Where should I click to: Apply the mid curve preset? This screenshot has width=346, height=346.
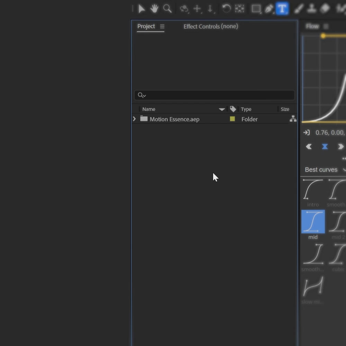[x=313, y=221]
